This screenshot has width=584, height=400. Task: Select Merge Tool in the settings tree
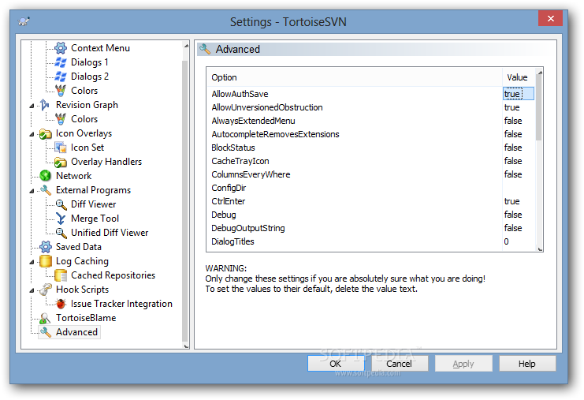(x=95, y=219)
